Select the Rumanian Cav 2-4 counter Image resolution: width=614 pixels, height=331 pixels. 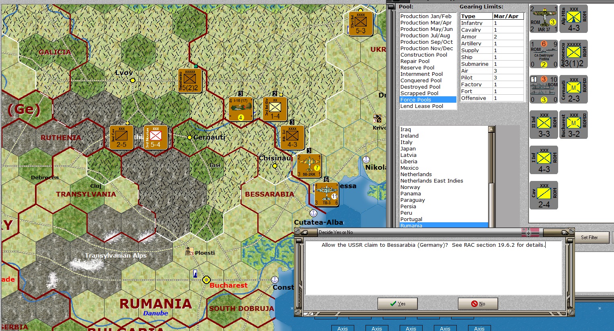544,195
